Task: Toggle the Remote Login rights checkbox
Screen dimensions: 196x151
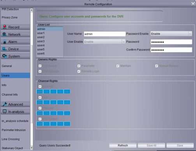Action: click(79, 71)
